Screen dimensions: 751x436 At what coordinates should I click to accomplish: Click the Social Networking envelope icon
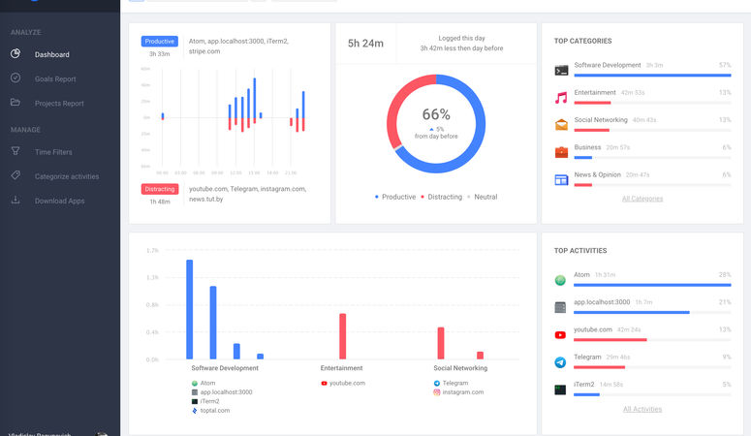[x=561, y=125]
